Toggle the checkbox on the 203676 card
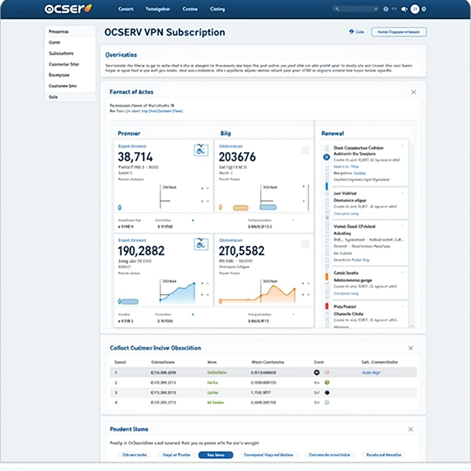Screen dimensions: 471x471 pyautogui.click(x=305, y=150)
